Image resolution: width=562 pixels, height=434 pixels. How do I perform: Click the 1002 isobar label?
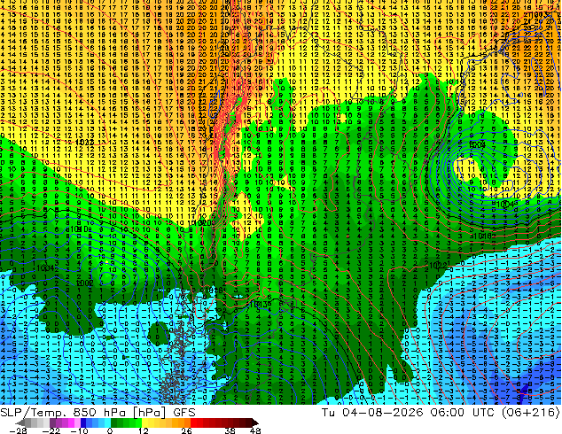(x=85, y=283)
